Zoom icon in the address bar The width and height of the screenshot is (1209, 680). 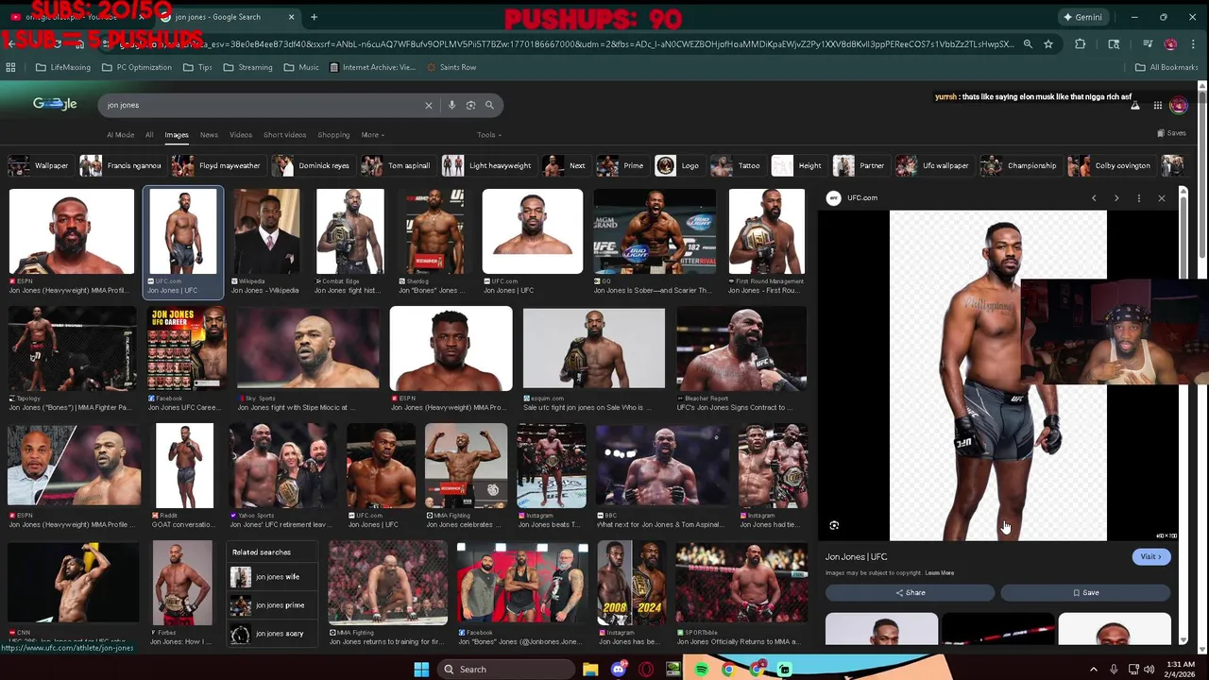pos(1028,43)
